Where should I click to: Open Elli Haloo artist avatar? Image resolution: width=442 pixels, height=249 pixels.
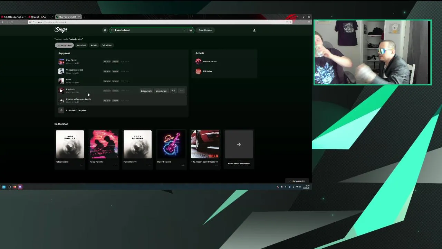click(x=198, y=71)
